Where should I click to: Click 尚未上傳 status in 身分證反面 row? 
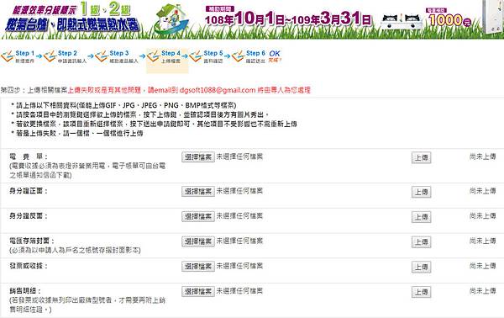pyautogui.click(x=482, y=216)
